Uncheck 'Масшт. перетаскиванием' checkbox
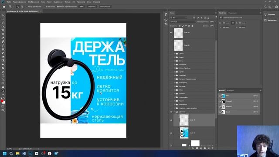This screenshot has width=279, height=157. tap(58, 7)
